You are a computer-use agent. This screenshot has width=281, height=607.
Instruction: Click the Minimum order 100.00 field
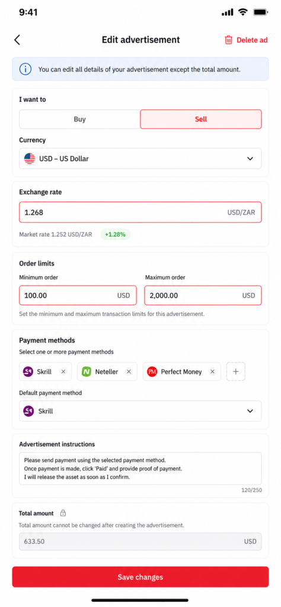pyautogui.click(x=78, y=295)
